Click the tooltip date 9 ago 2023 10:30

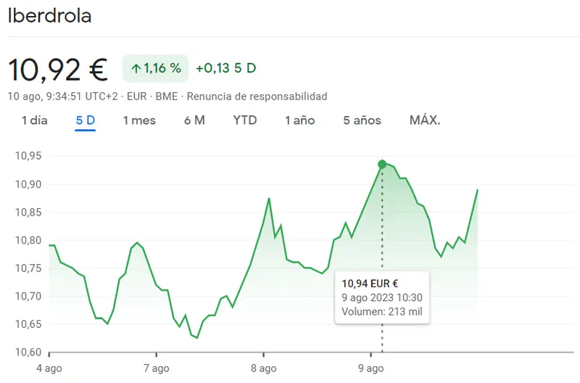click(382, 297)
